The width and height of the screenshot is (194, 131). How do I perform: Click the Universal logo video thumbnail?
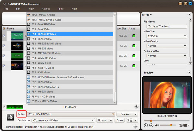pyautogui.click(x=17, y=46)
